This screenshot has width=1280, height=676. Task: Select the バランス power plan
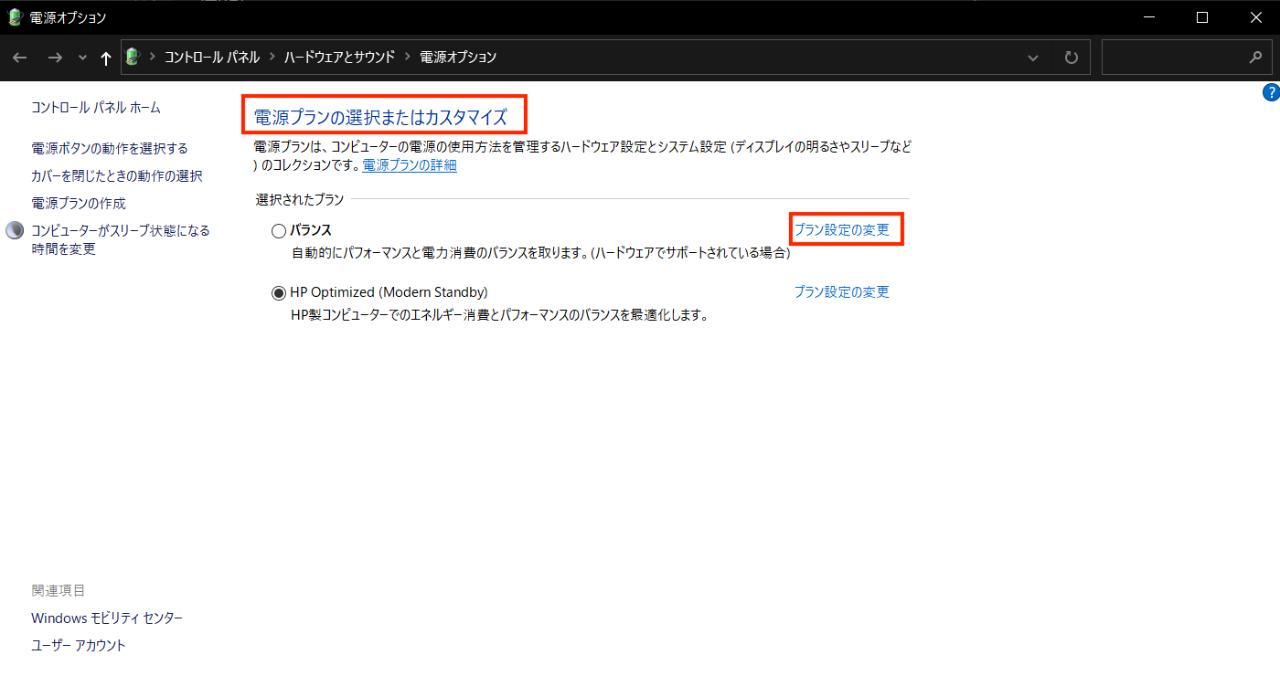pyautogui.click(x=279, y=230)
